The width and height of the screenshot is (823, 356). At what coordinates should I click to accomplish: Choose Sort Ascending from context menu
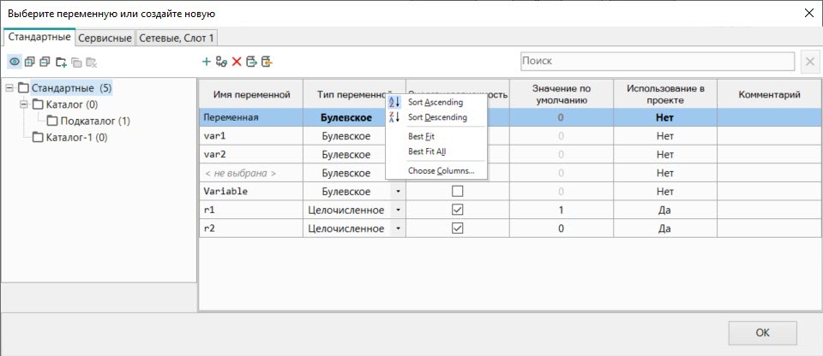click(x=435, y=103)
